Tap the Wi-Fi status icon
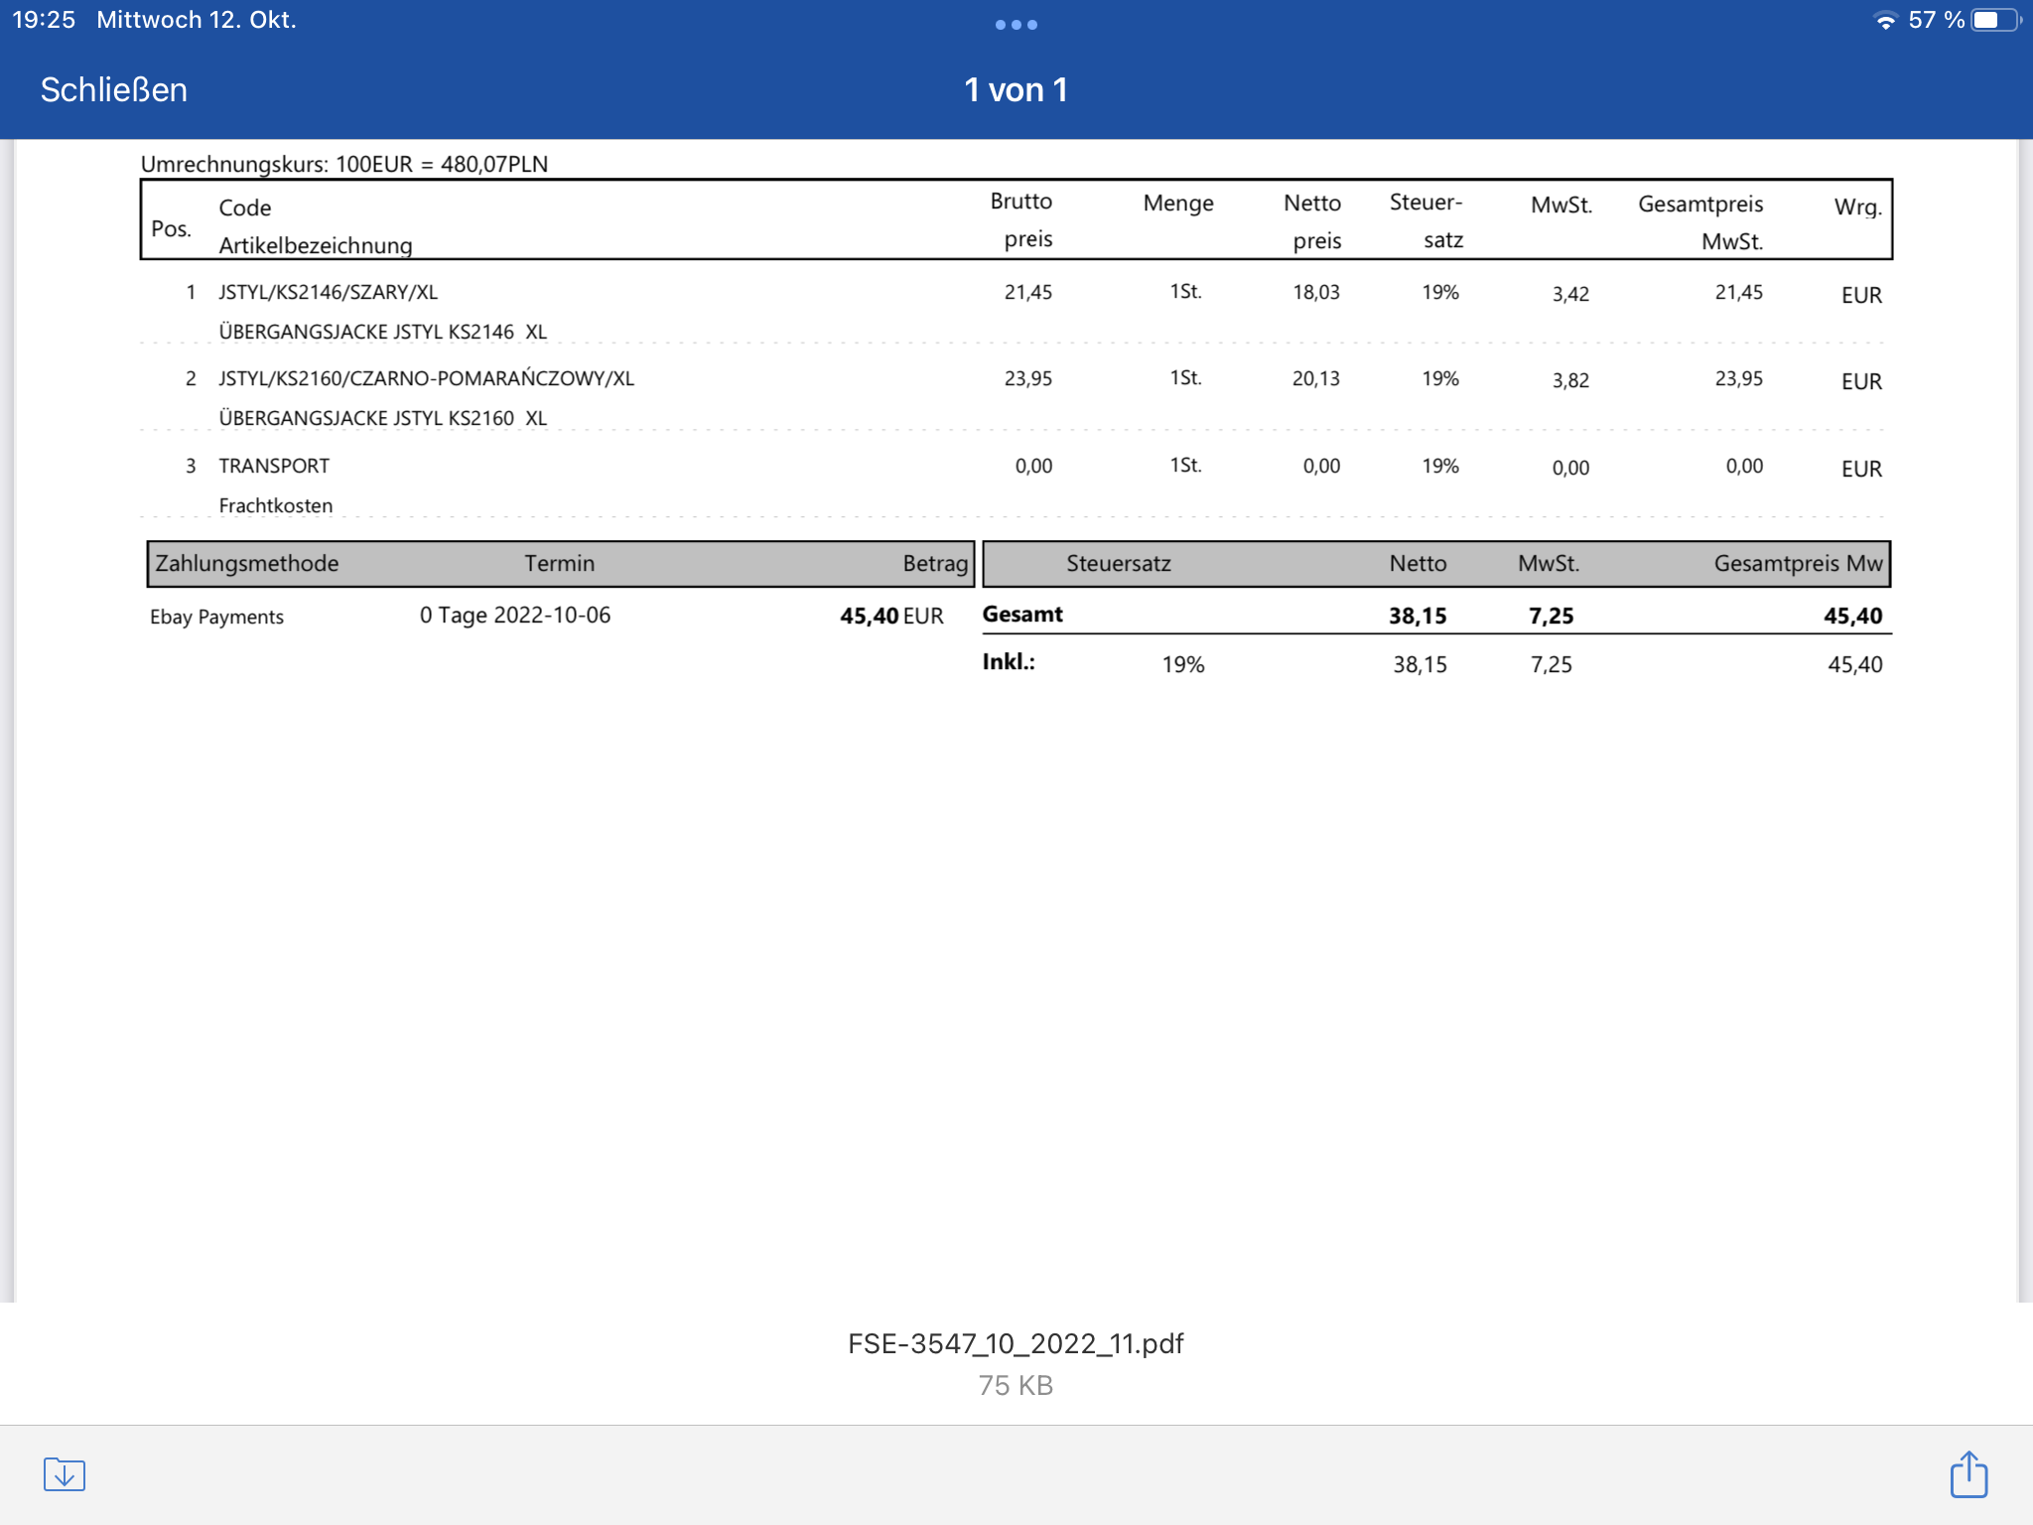The width and height of the screenshot is (2033, 1525). pyautogui.click(x=1884, y=21)
